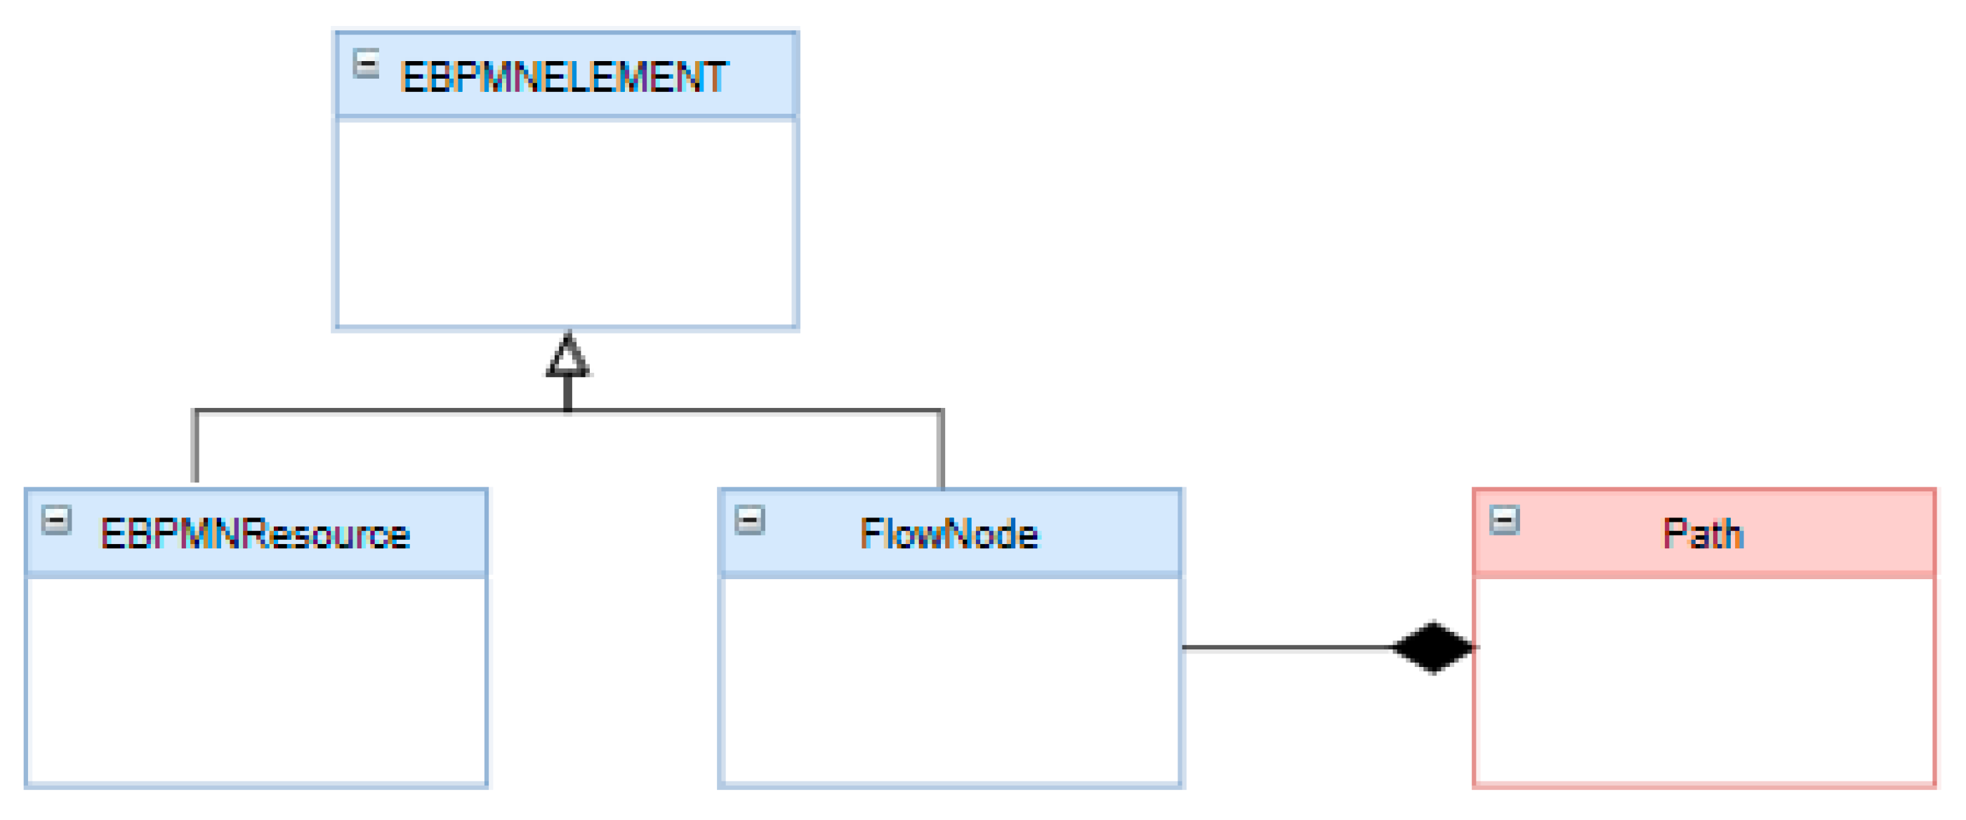This screenshot has height=820, width=1966.
Task: Click the empty EBPMNResource attributes compartment
Action: point(256,680)
